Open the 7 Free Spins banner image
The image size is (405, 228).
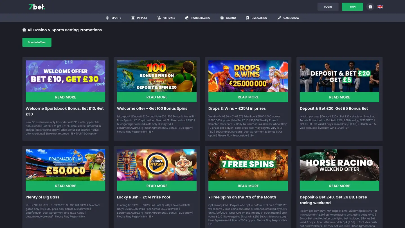coord(248,165)
